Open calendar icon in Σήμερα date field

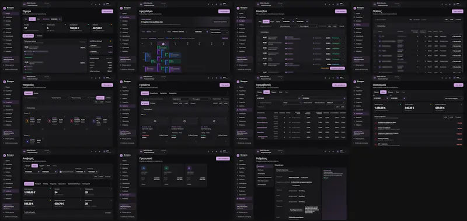point(60,19)
